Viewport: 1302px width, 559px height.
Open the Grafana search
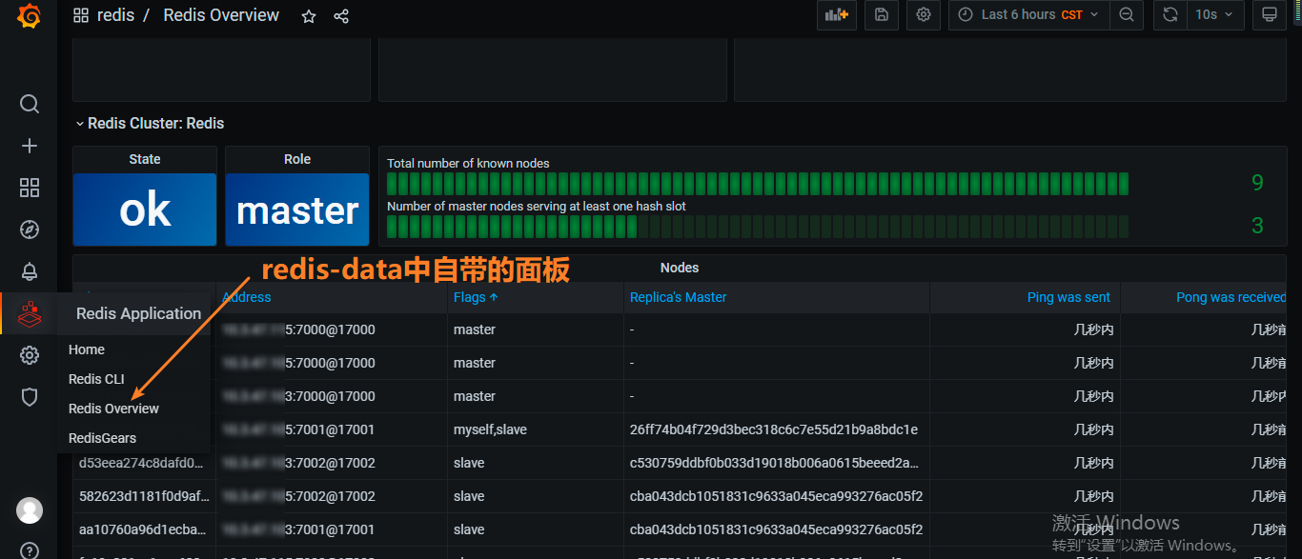[29, 104]
